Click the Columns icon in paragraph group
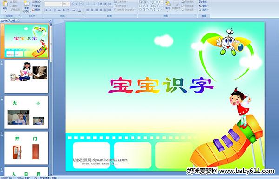This screenshot has height=179, width=279. click(x=110, y=10)
